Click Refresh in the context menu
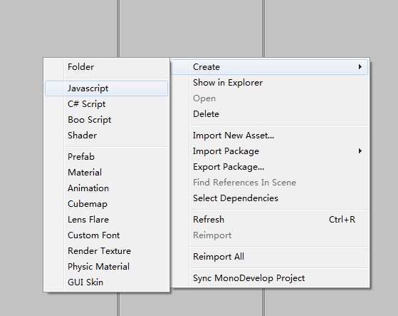 pos(270,220)
